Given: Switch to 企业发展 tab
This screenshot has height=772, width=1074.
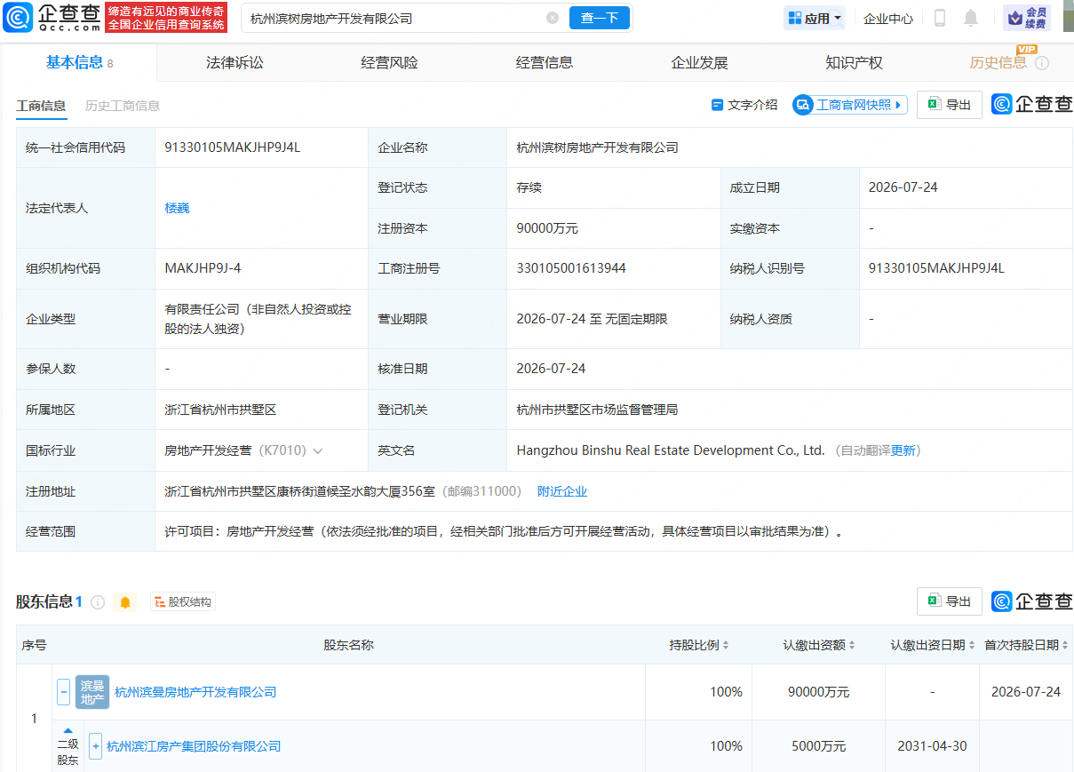Looking at the screenshot, I should [699, 62].
